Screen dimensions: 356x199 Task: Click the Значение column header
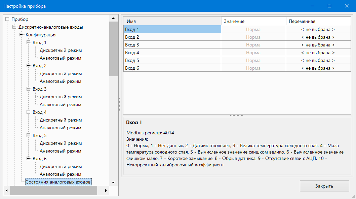(x=253, y=21)
